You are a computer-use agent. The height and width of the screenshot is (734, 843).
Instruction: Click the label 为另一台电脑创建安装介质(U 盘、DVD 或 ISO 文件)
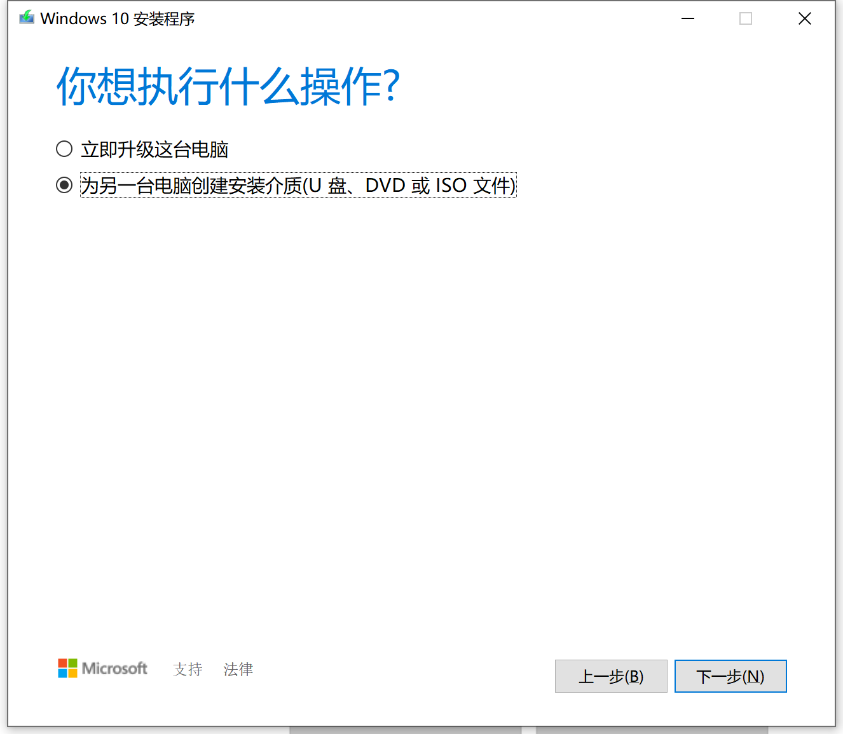point(298,186)
